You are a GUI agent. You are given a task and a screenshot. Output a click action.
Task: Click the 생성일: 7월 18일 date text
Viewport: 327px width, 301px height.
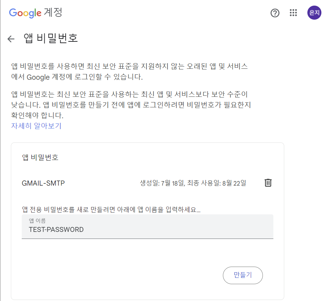(x=162, y=183)
